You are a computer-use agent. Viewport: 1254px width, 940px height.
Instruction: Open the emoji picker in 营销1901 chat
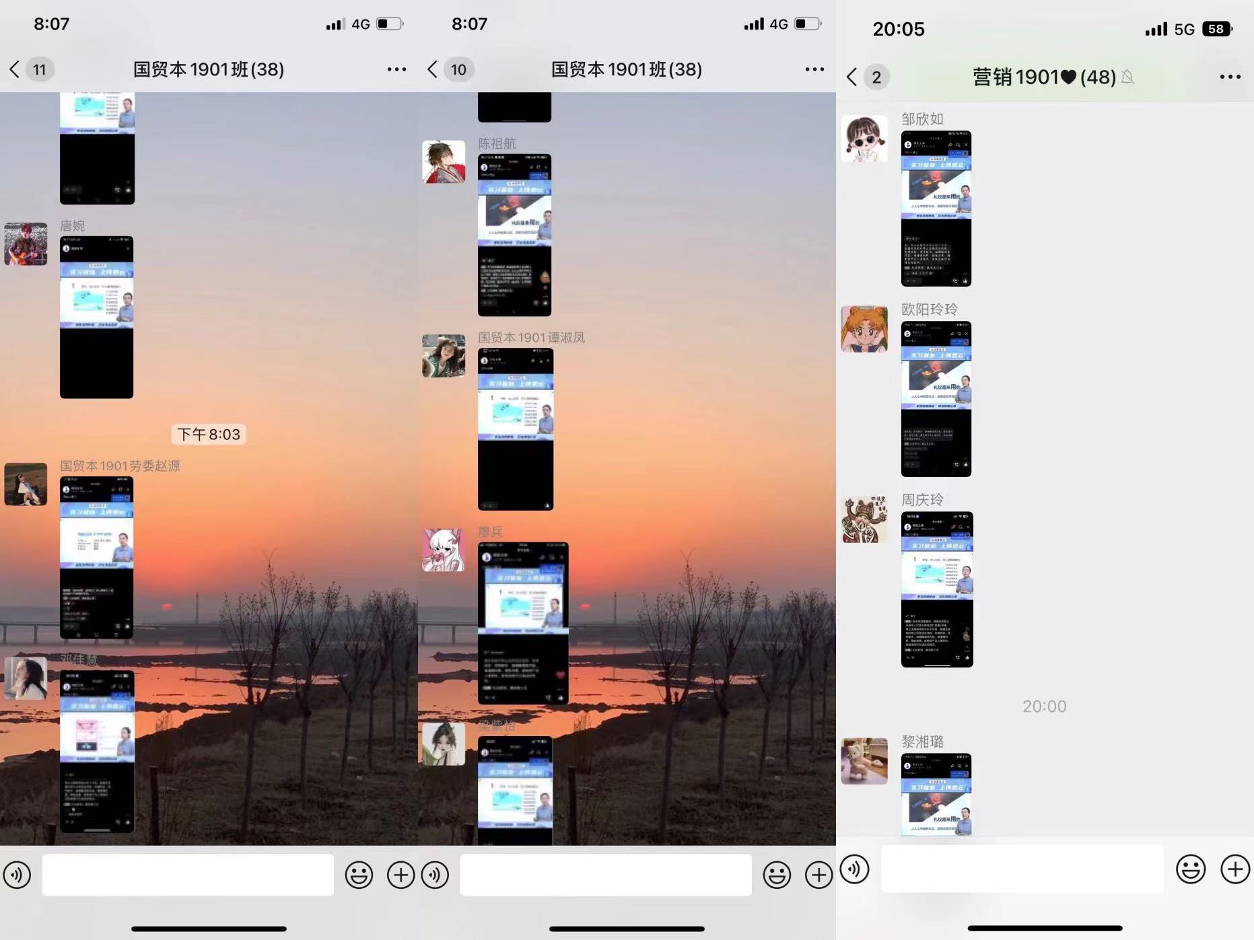point(1190,869)
